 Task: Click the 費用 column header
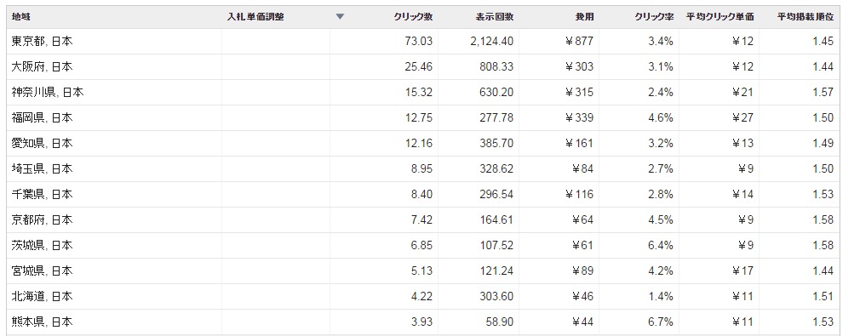click(x=584, y=17)
